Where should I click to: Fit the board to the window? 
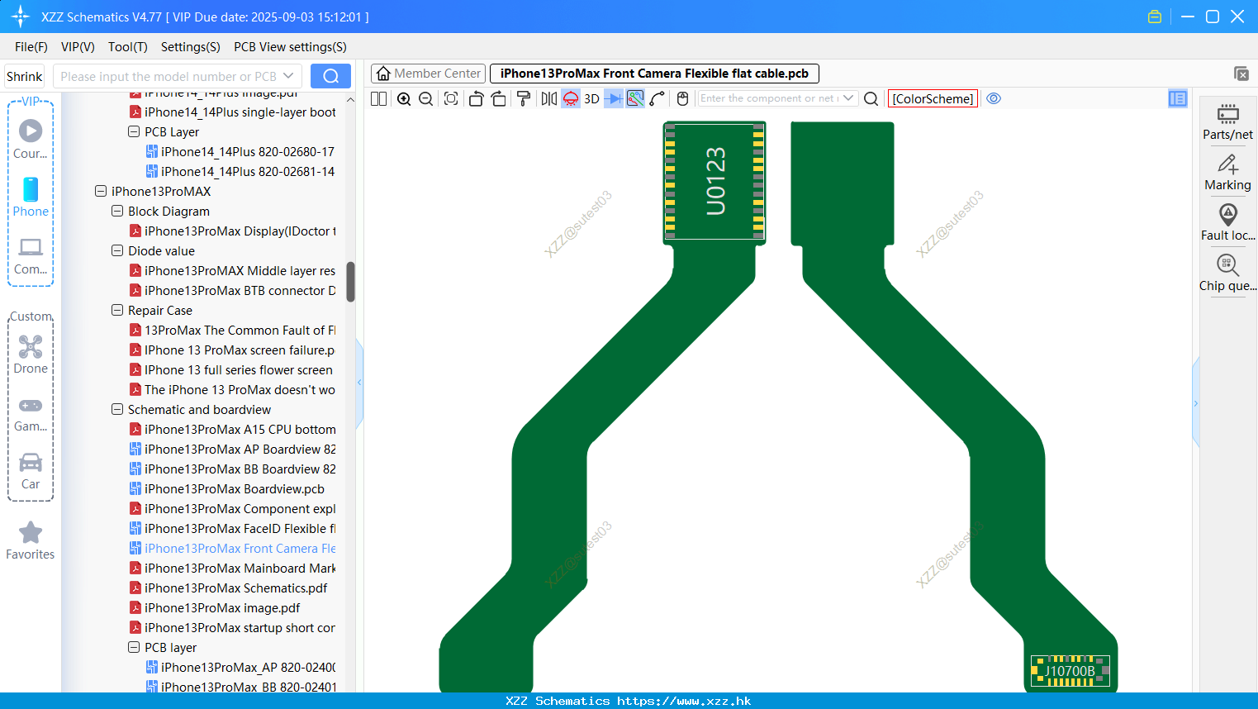click(x=451, y=98)
